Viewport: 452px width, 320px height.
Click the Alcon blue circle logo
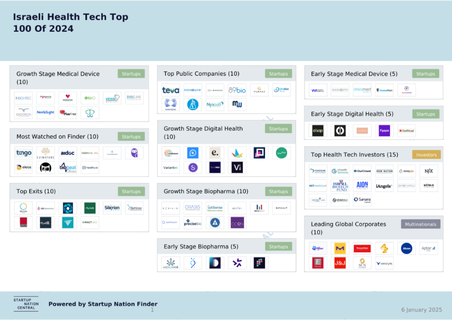(406, 249)
